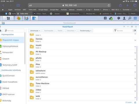
Task: Show all Safari tabs overview
Action: click(135, 5)
